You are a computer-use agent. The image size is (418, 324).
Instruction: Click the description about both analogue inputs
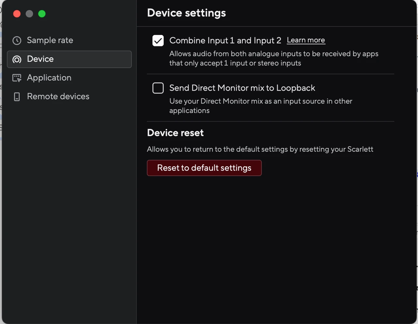pos(274,58)
